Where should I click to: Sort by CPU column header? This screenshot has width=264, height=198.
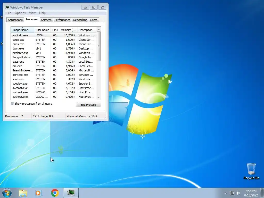(55, 30)
